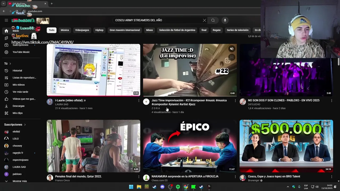Expand the Tú section chevron
The height and width of the screenshot is (191, 340).
pyautogui.click(x=10, y=64)
